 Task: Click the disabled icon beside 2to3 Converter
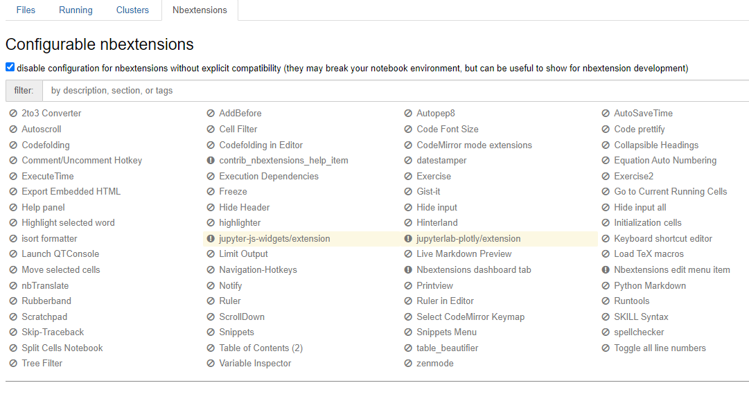tap(13, 114)
